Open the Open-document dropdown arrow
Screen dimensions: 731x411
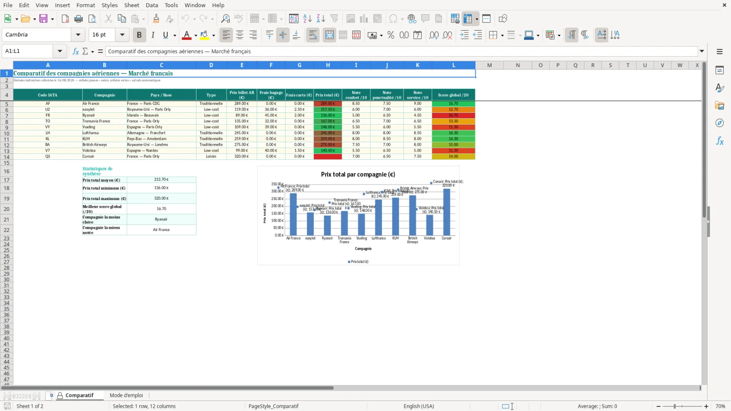(x=34, y=19)
